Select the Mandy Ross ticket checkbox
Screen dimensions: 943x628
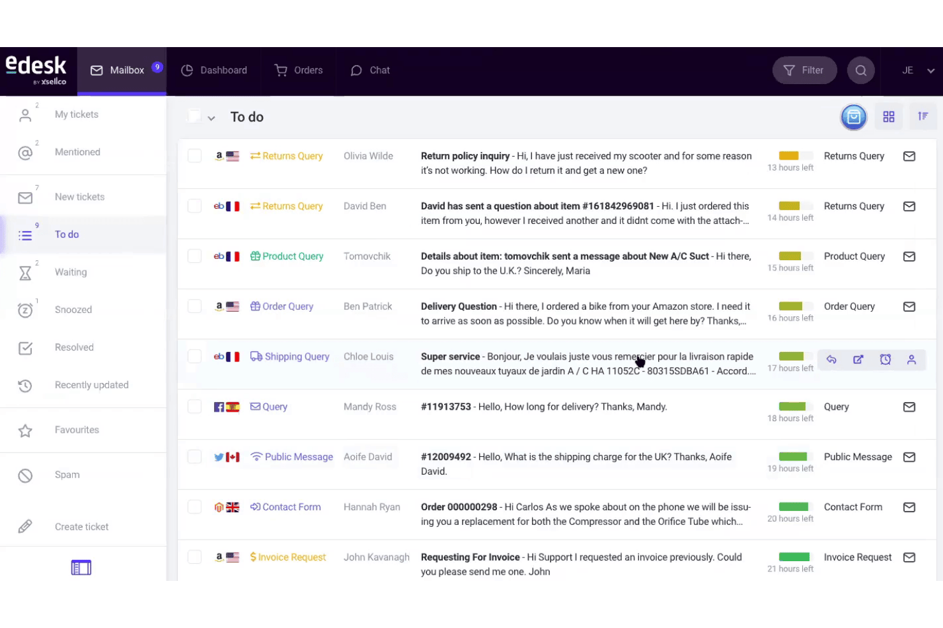click(194, 407)
